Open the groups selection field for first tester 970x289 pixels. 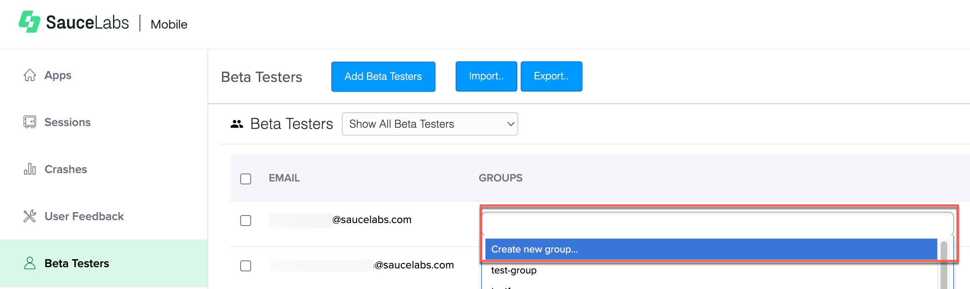pos(714,222)
